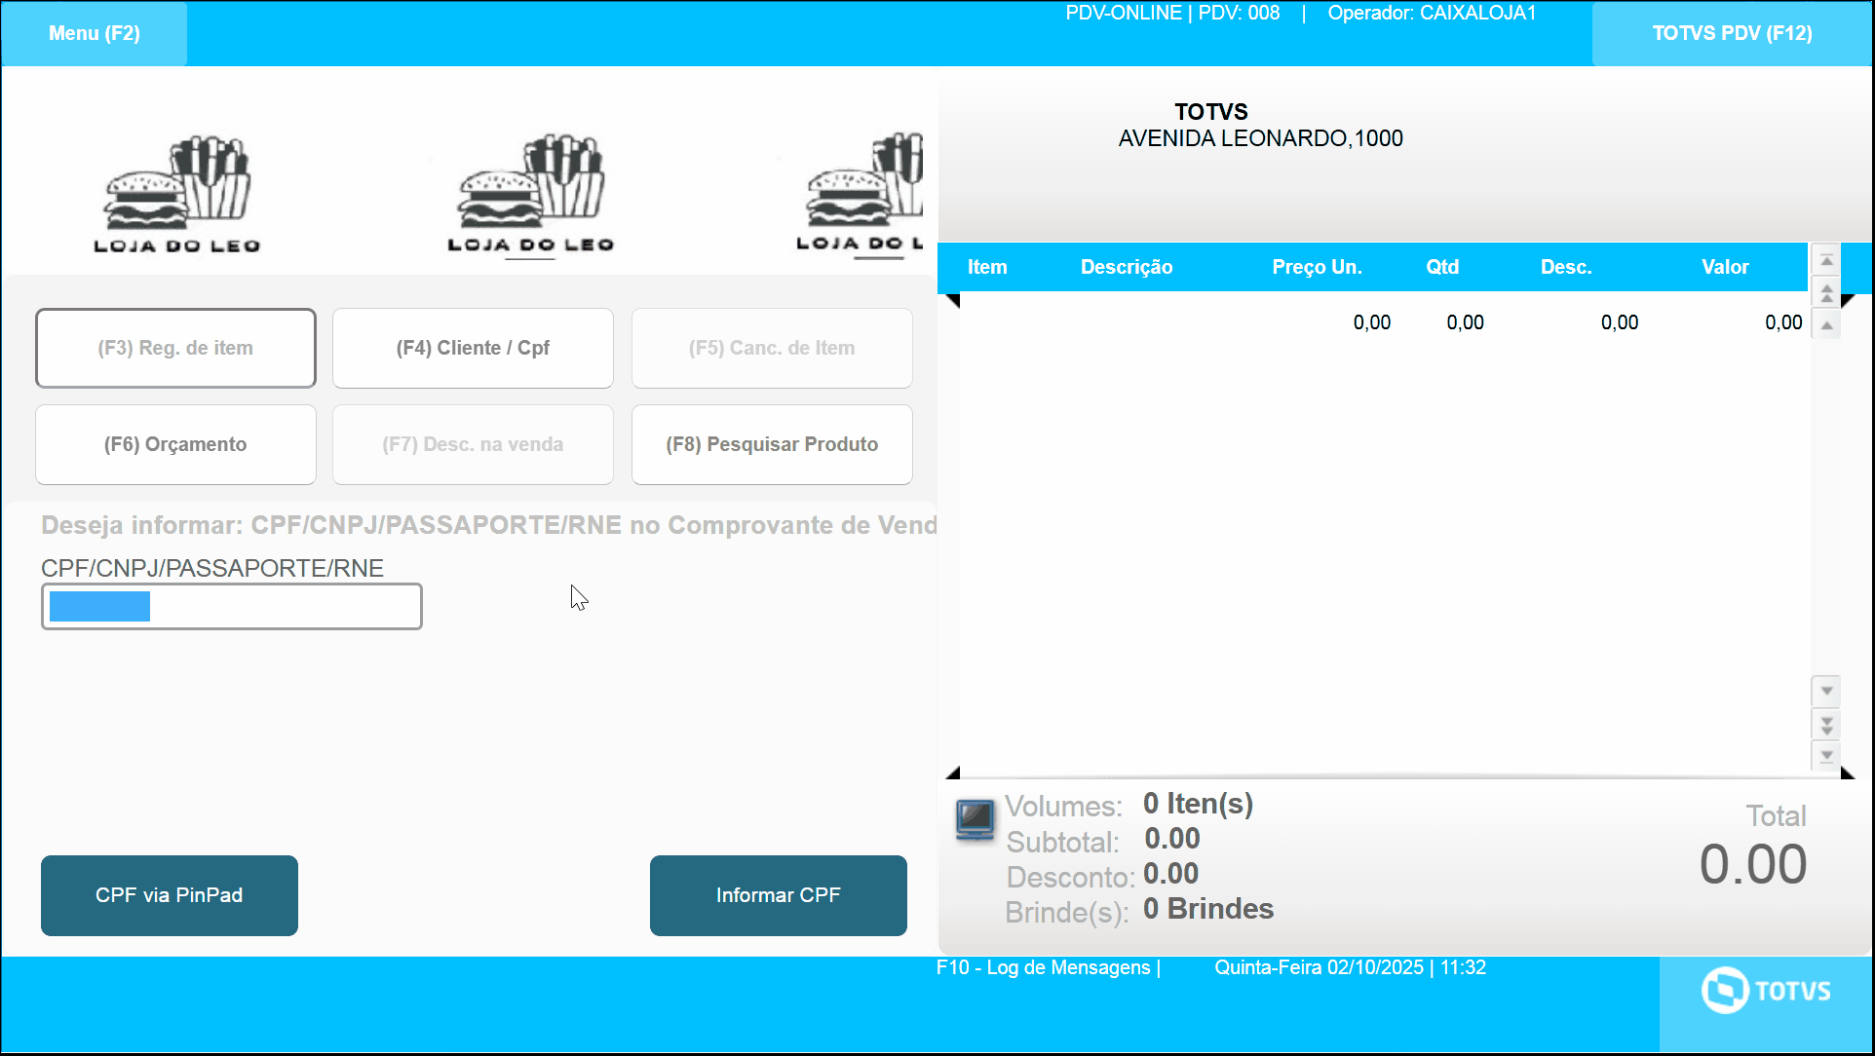The image size is (1875, 1056).
Task: Open (F6) Orçamento
Action: tap(175, 444)
